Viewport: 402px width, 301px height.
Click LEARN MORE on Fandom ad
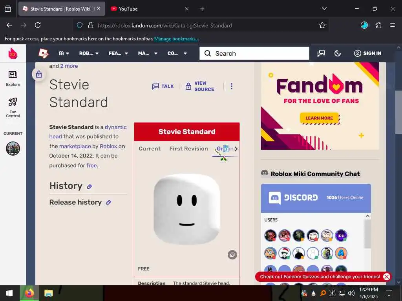[320, 118]
